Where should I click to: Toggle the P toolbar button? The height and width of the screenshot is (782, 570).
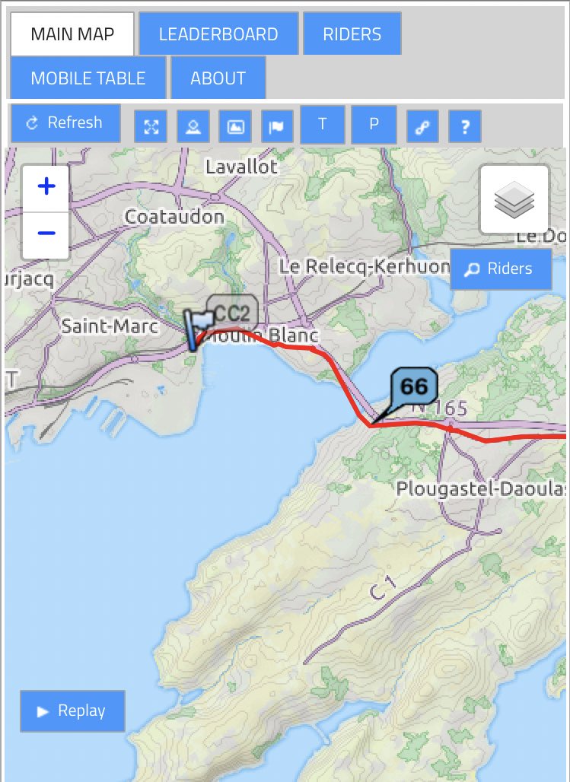pos(374,124)
